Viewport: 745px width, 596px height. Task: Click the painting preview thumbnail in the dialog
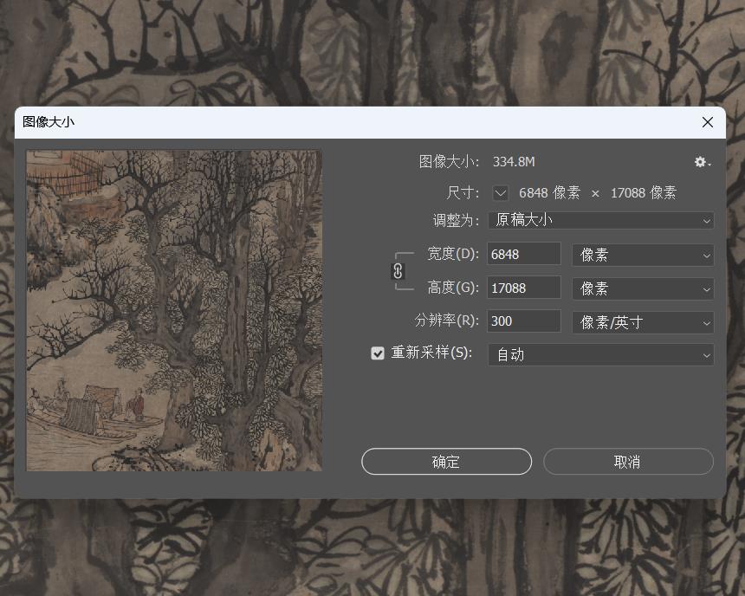174,311
